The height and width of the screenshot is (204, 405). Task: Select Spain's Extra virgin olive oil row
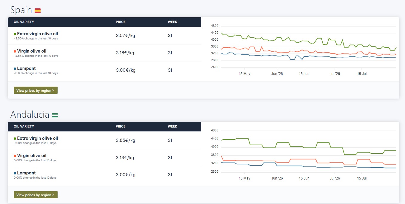104,36
